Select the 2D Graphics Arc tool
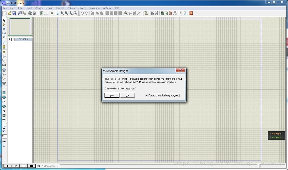288x170 pixels. [x=4, y=102]
